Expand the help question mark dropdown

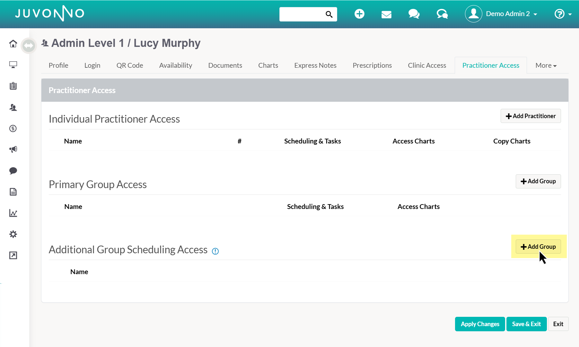pos(563,14)
